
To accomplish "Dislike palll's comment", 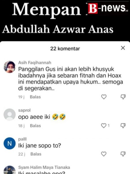I will (x=123, y=154).
